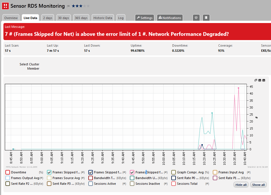Select the Live Data tab
Viewport: 271px width, 195px height.
[30, 18]
